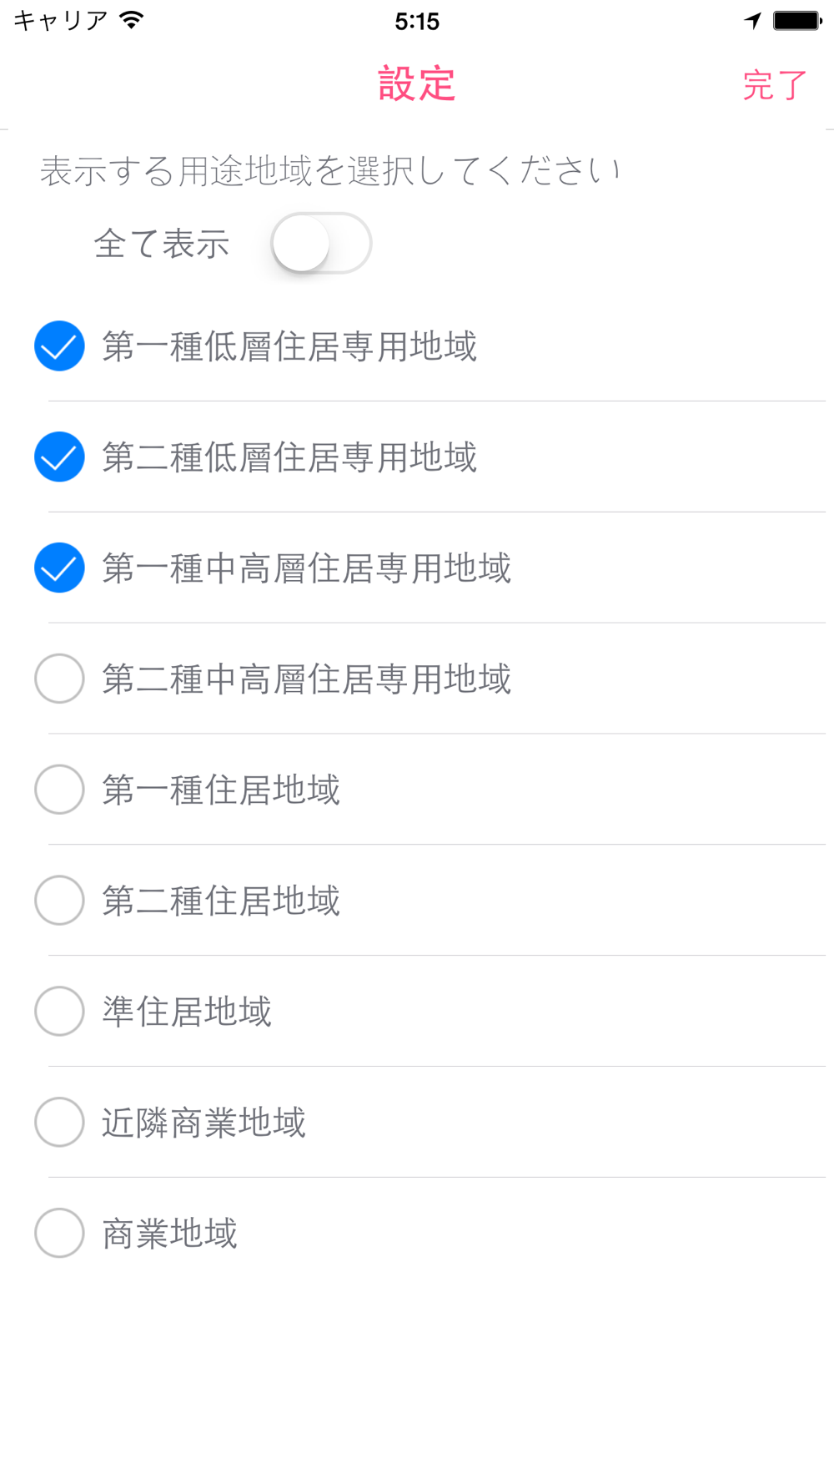This screenshot has width=834, height=1484.
Task: Check the 商業地域 circle
Action: click(x=59, y=1233)
